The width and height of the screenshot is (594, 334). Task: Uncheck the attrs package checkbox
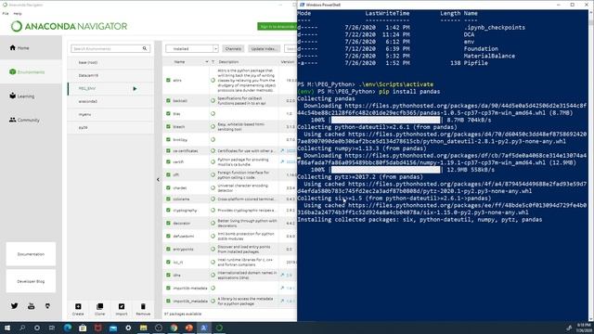tap(168, 81)
